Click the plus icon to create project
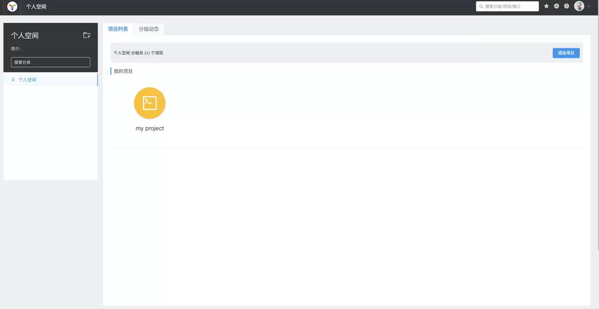Viewport: 599px width, 309px height. [556, 6]
